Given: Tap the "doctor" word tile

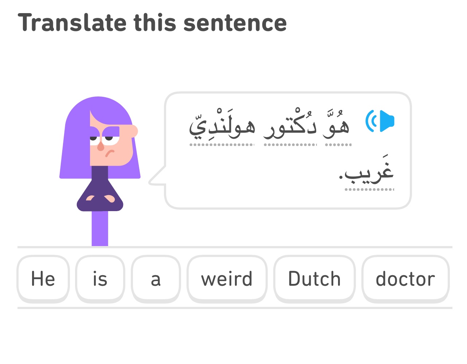Looking at the screenshot, I should click(405, 279).
